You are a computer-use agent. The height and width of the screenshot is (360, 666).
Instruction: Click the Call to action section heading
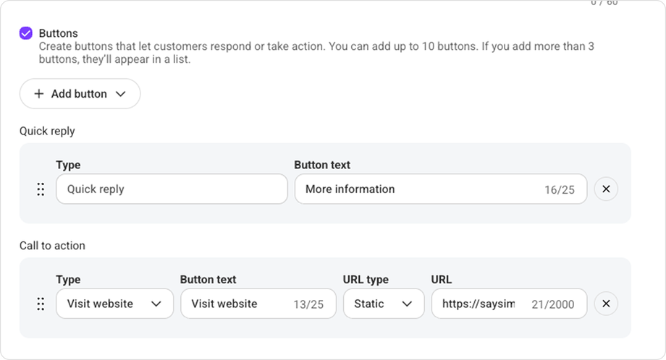52,246
